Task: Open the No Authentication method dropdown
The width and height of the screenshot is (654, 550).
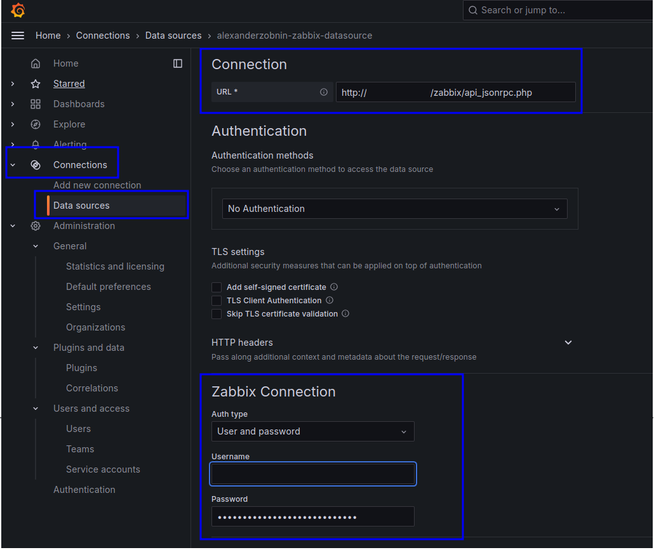Action: pyautogui.click(x=394, y=209)
